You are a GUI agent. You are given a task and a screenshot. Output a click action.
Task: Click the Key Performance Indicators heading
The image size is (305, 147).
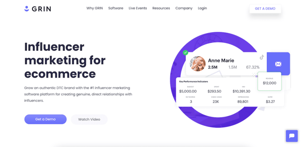point(193,82)
